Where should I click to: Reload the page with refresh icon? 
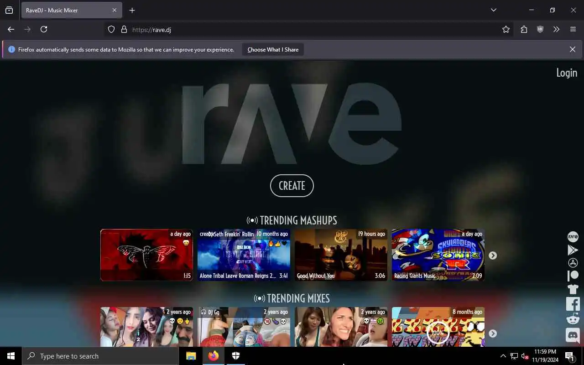click(44, 29)
